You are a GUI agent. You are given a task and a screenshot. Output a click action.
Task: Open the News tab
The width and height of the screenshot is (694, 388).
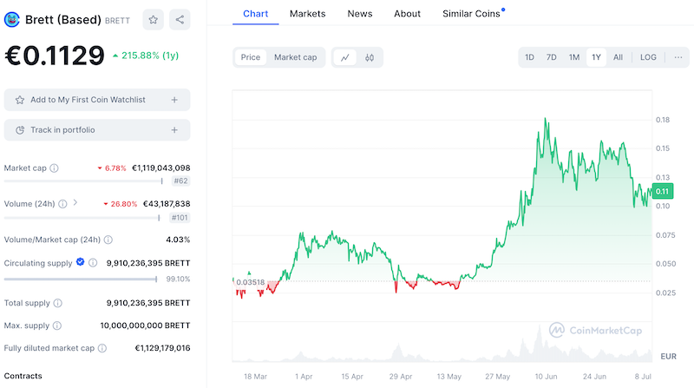tap(360, 14)
